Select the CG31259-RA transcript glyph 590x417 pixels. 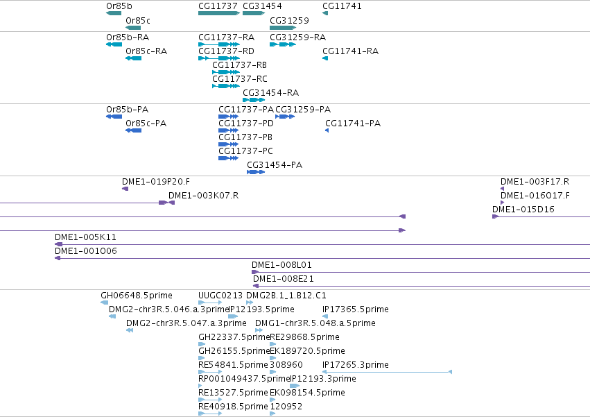283,44
